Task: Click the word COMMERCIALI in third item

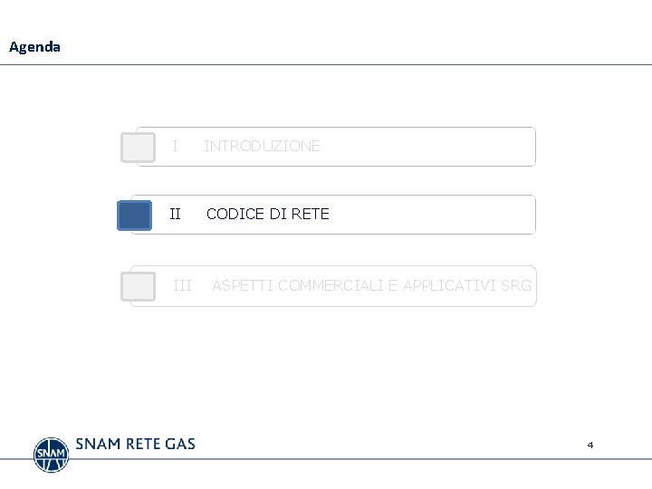Action: pyautogui.click(x=331, y=285)
